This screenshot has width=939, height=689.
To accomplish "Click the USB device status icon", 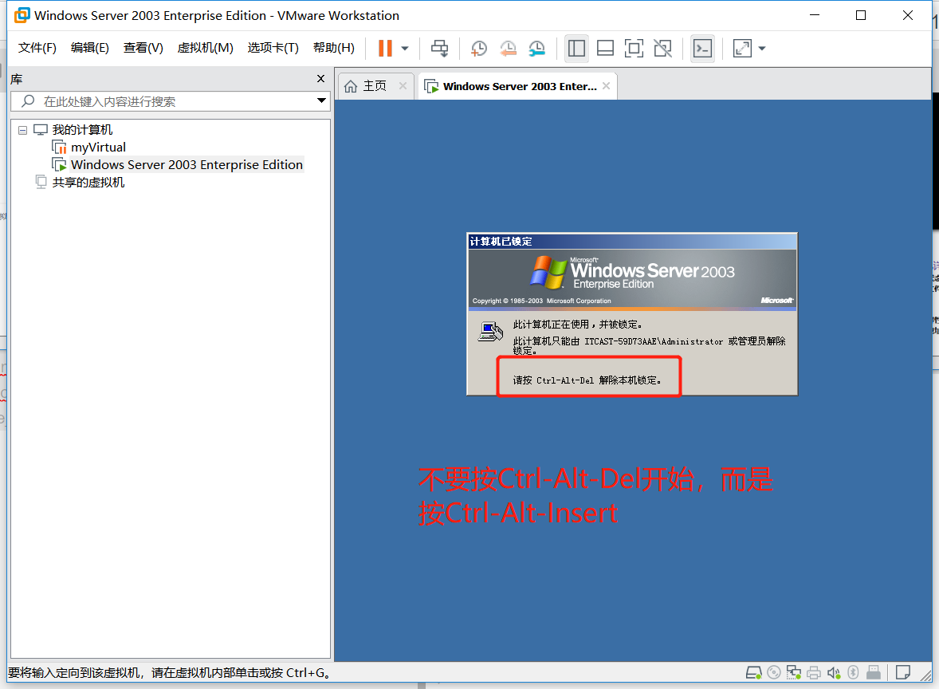I will [x=874, y=673].
